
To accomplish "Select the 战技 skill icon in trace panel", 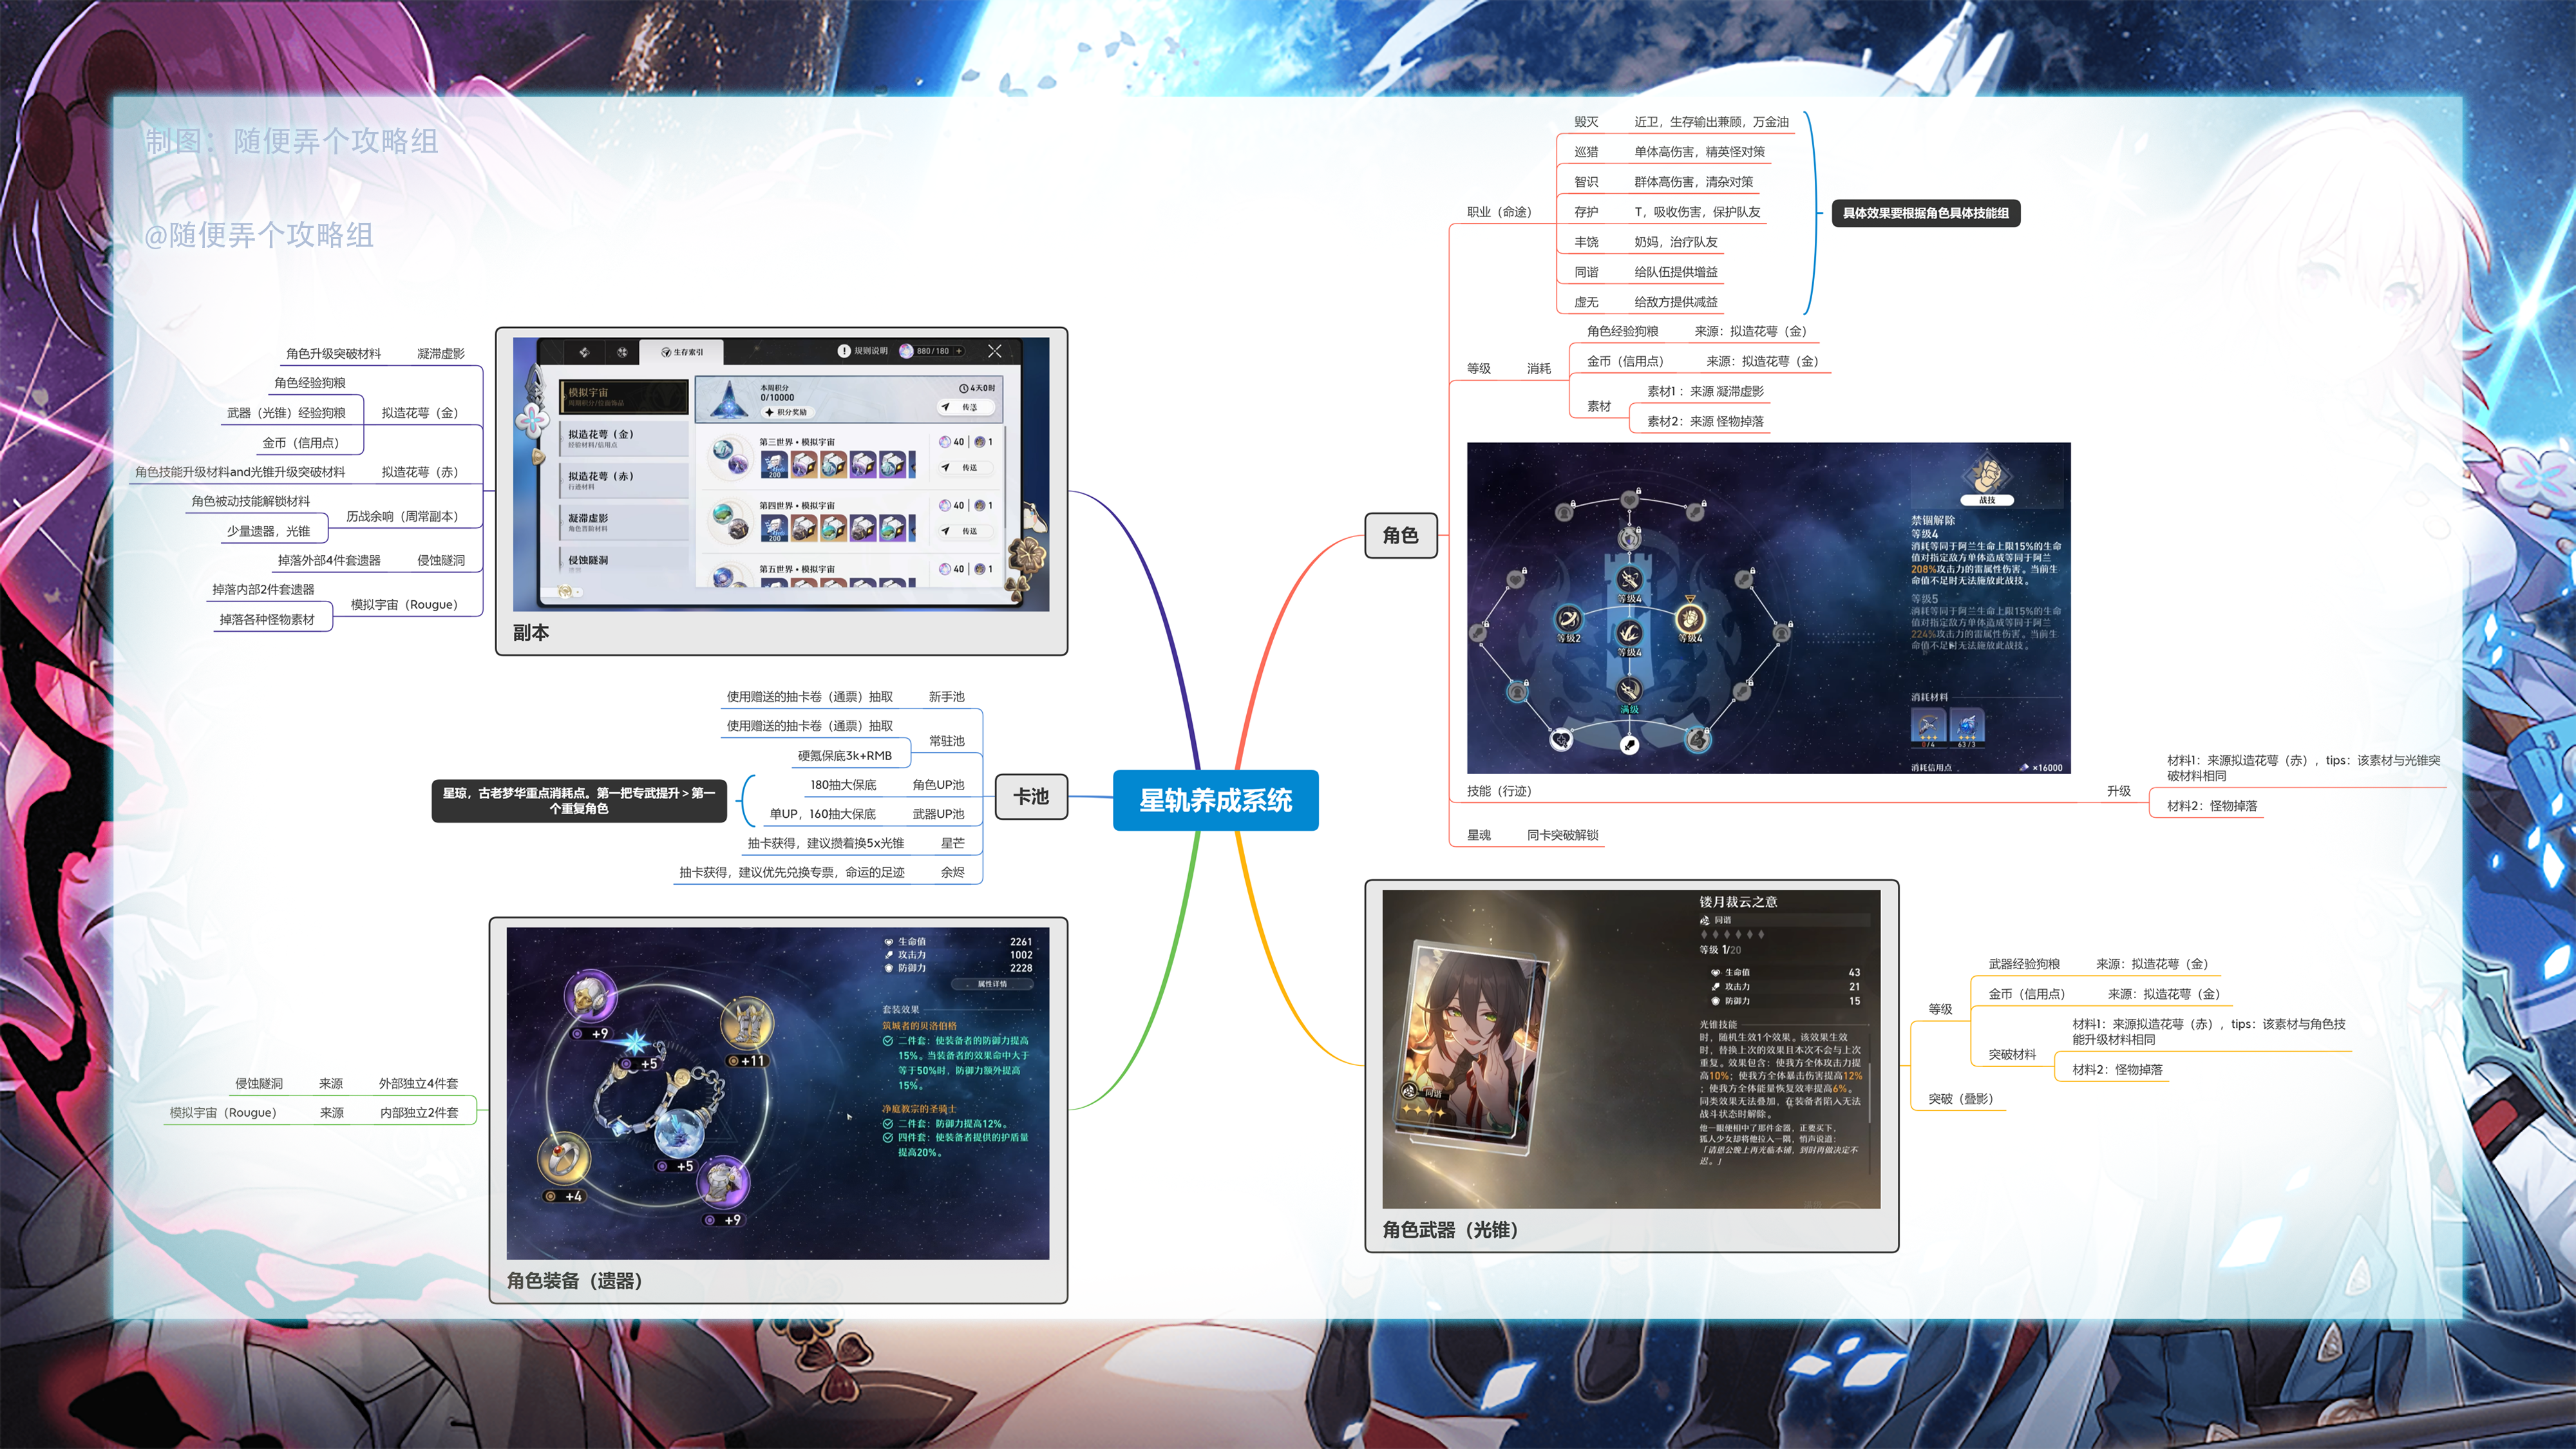I will pos(1987,473).
